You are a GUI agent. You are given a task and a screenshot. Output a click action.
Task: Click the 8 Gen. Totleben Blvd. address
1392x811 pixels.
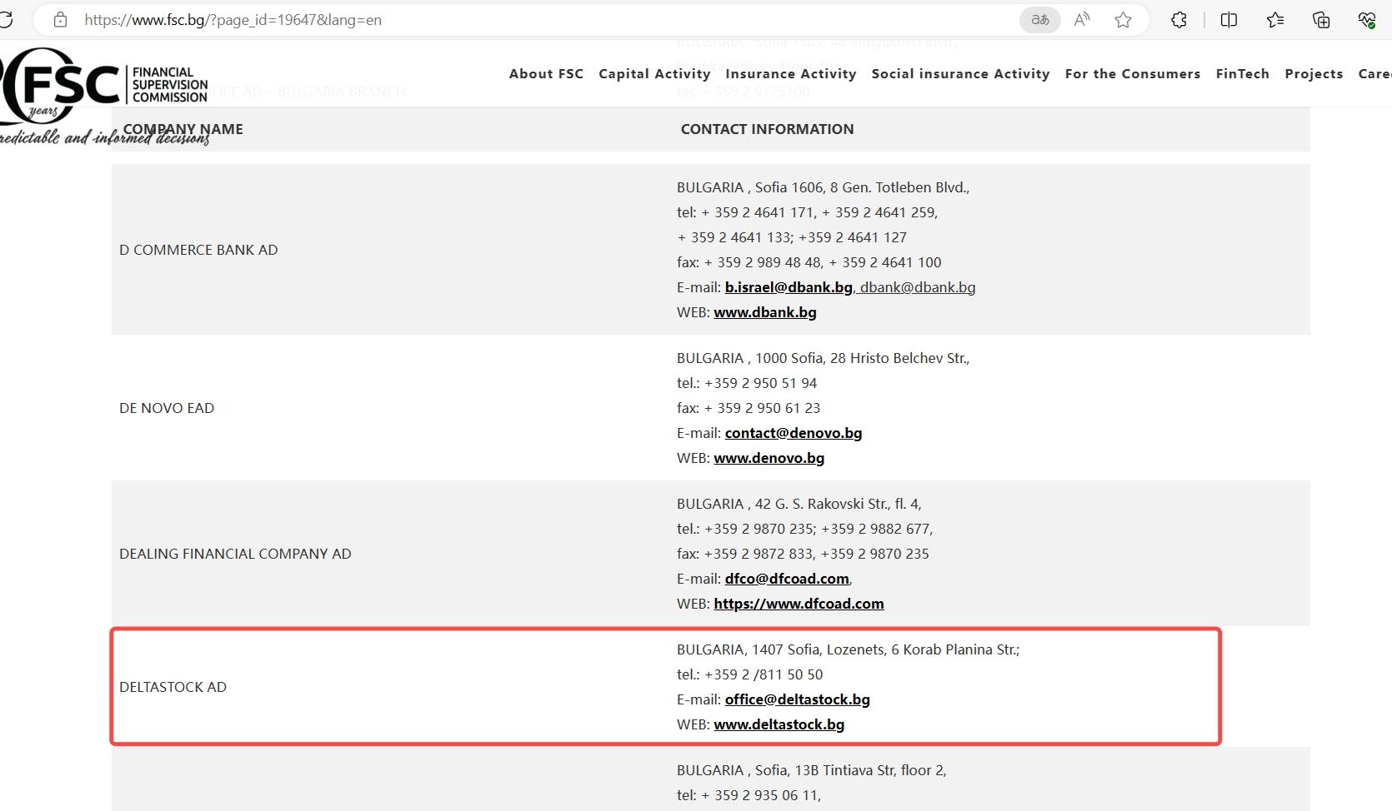[x=899, y=187]
